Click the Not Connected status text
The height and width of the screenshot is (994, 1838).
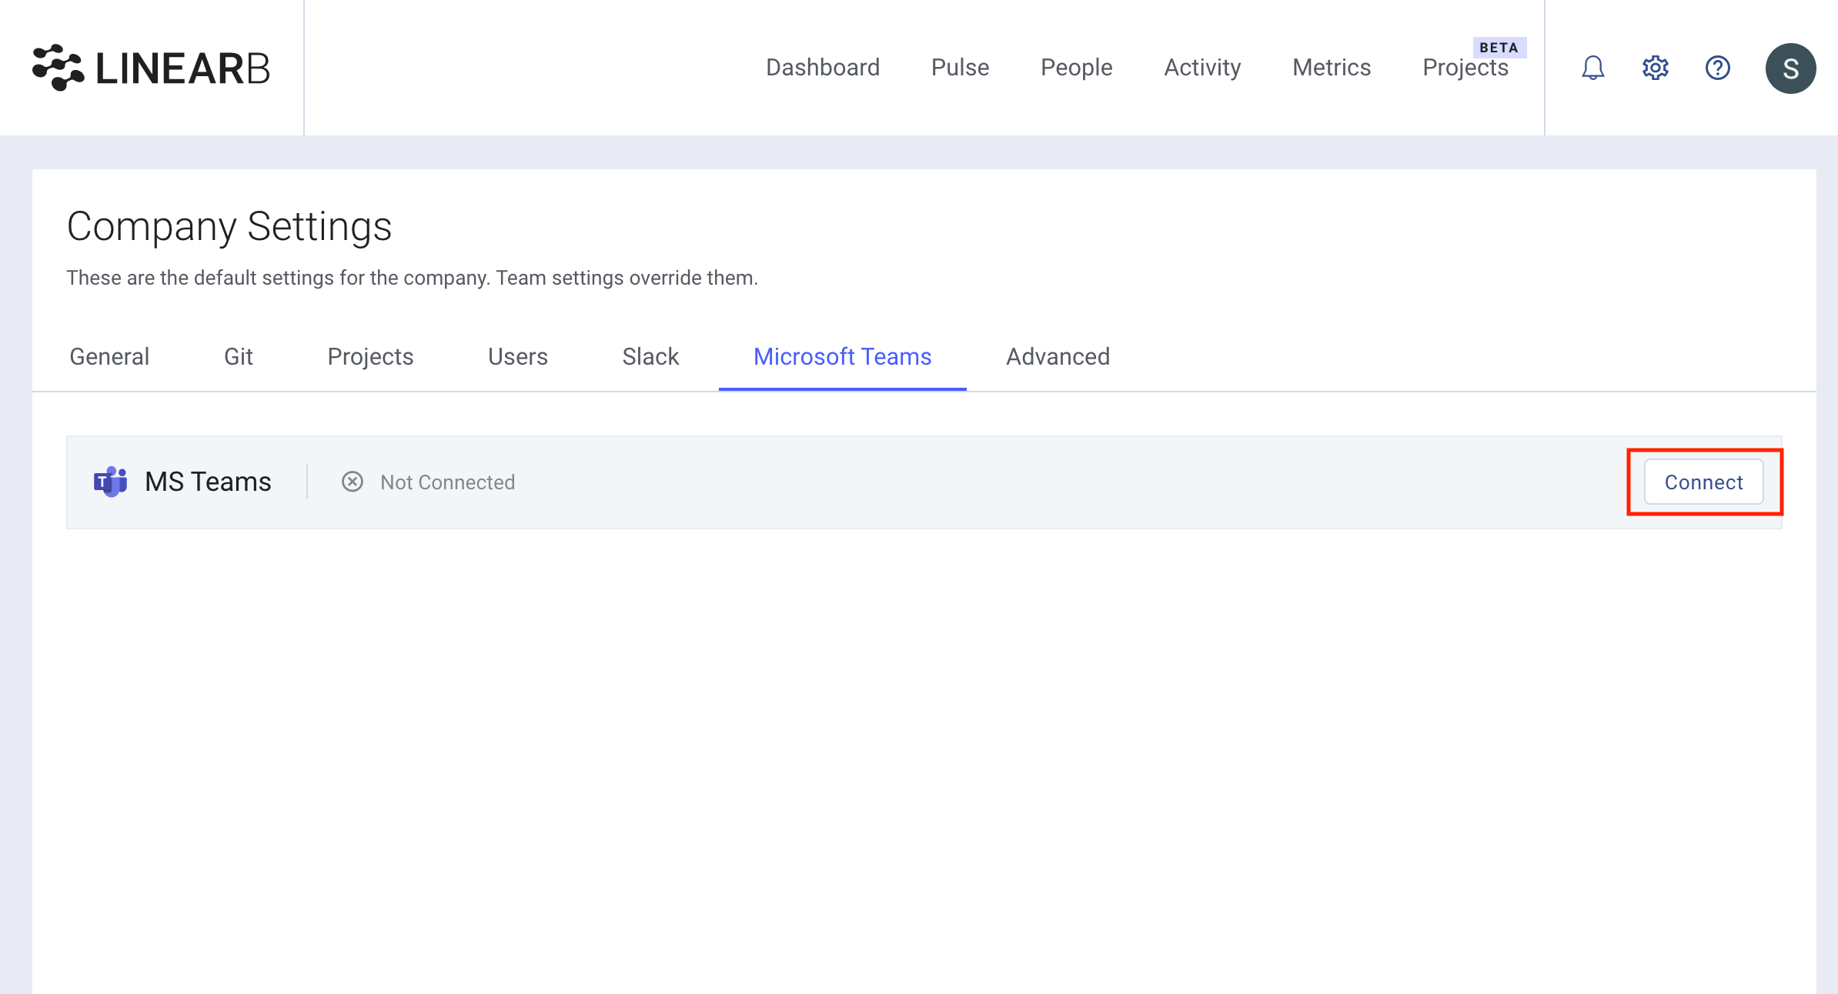tap(448, 482)
